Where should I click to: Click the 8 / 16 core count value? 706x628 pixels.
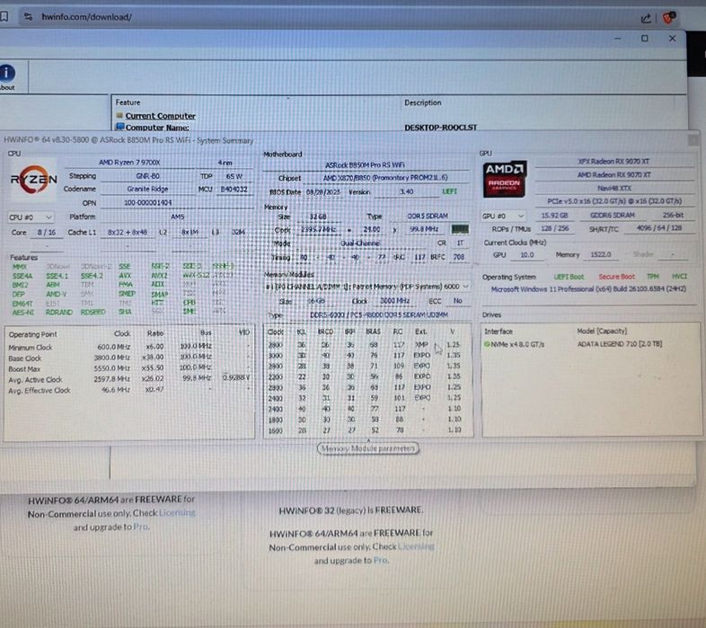[47, 233]
